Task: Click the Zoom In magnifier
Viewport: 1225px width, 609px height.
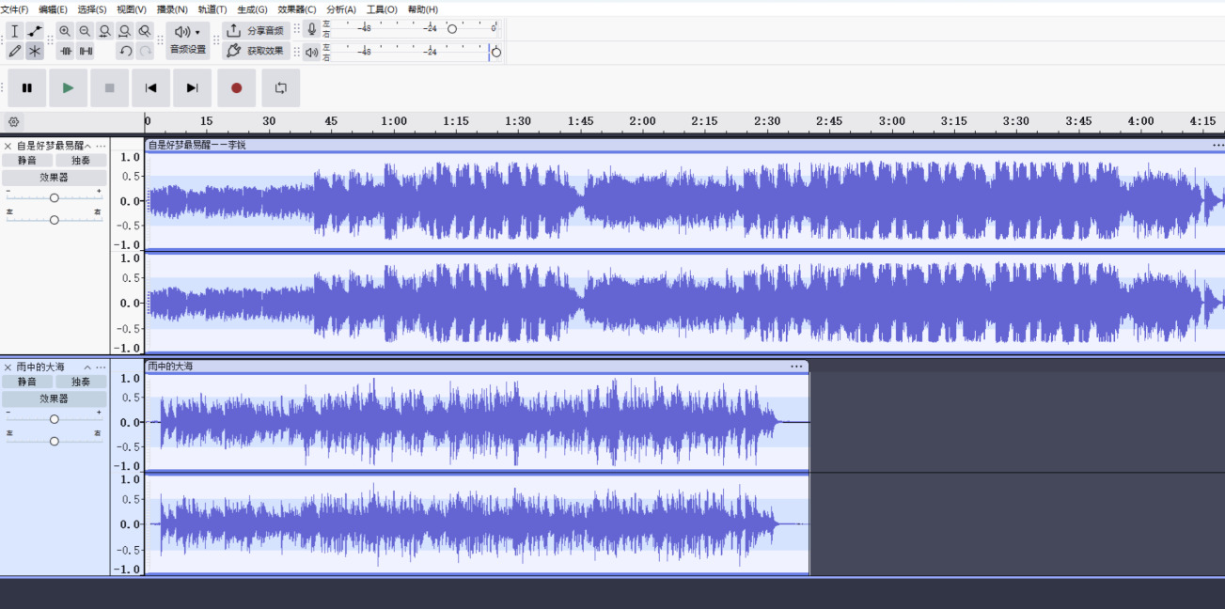Action: click(x=65, y=31)
